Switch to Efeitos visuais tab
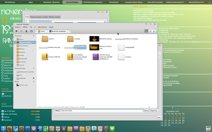212x132 pixels. (54, 17)
